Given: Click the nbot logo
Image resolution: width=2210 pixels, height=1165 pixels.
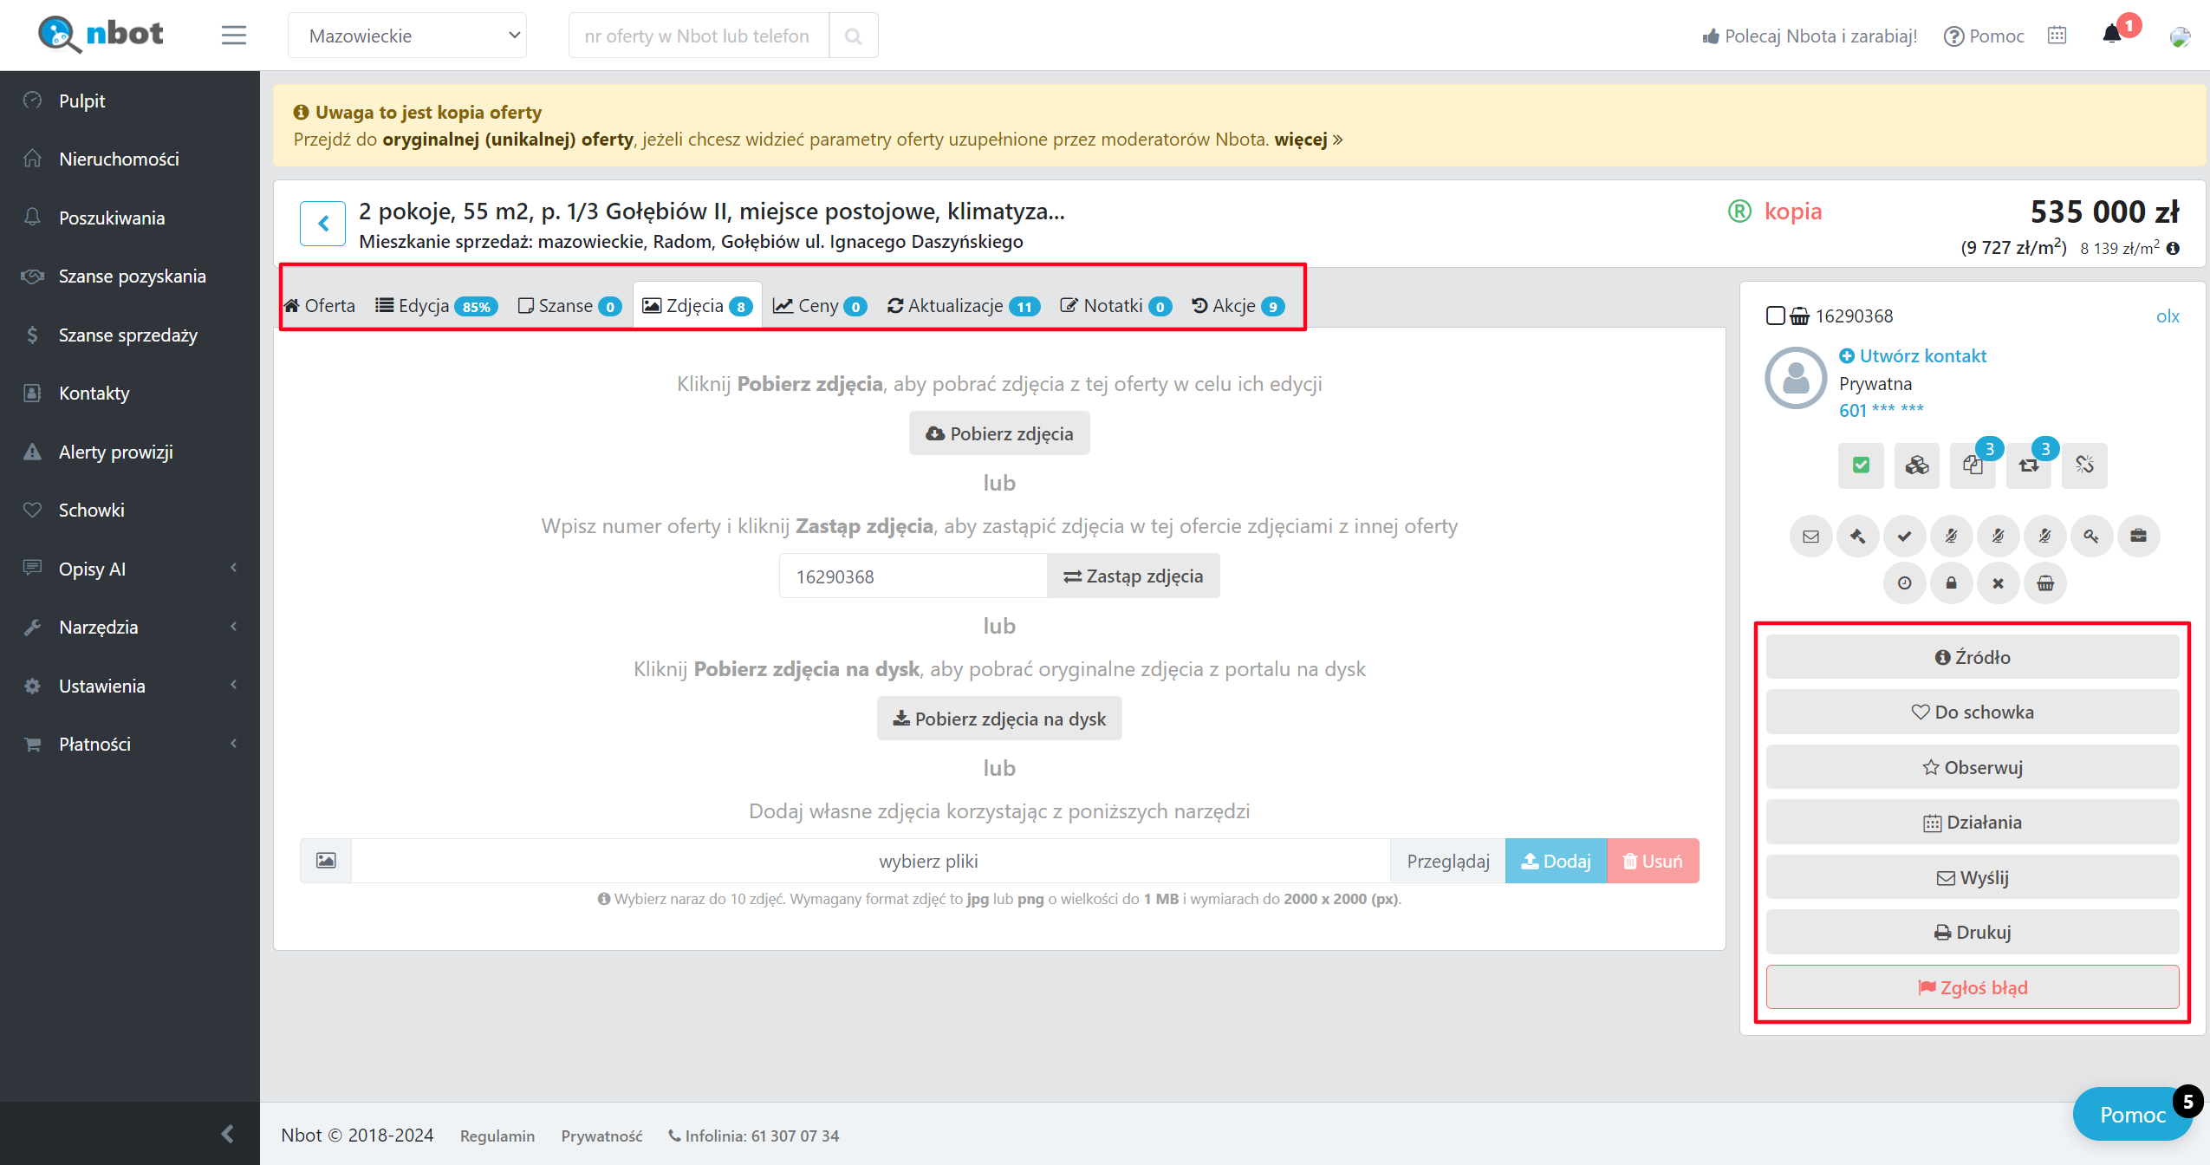Looking at the screenshot, I should click(101, 35).
